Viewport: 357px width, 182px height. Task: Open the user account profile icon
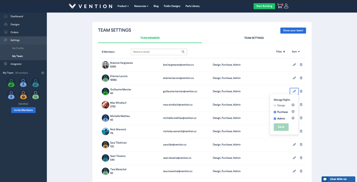point(286,6)
